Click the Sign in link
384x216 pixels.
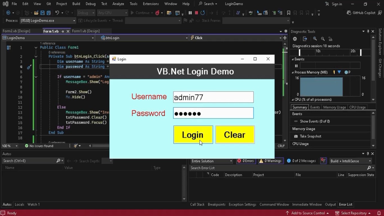[334, 4]
